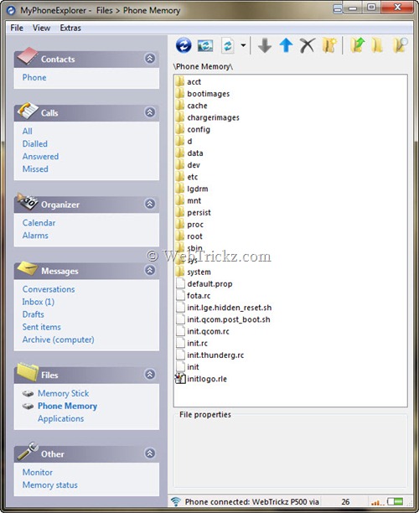
Task: Click the Calls phone icon
Action: point(28,111)
